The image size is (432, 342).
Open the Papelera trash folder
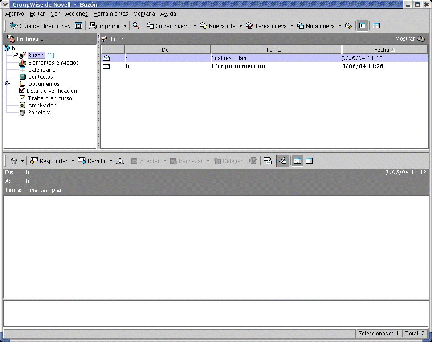pos(39,112)
